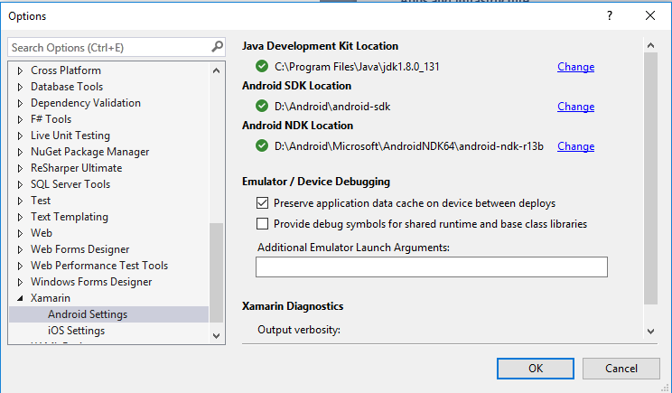Expand the Dependency Validation node

[20, 103]
